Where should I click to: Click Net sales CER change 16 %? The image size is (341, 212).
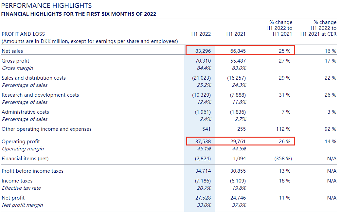330,51
